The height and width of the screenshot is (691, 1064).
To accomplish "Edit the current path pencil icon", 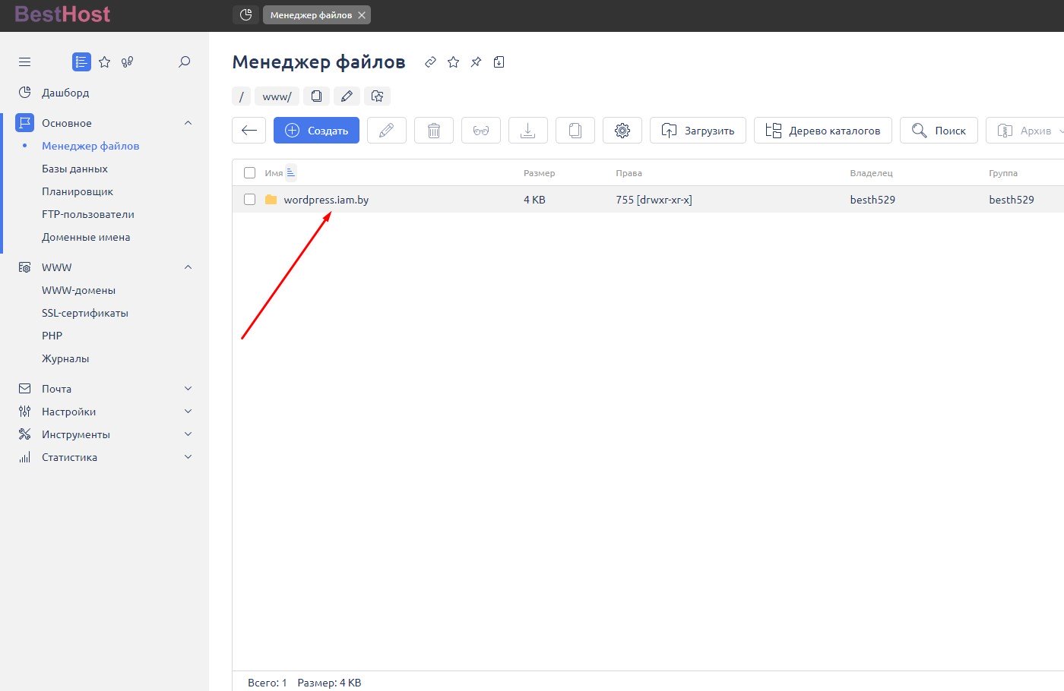I will click(x=347, y=96).
